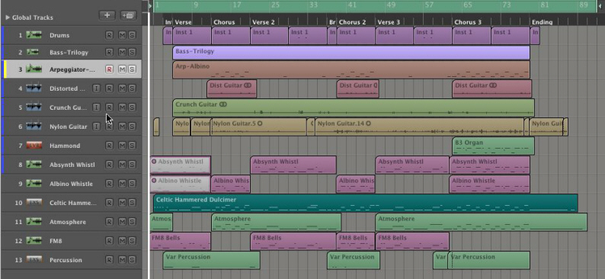
Task: Click the FM8 track instrument icon
Action: tap(34, 241)
